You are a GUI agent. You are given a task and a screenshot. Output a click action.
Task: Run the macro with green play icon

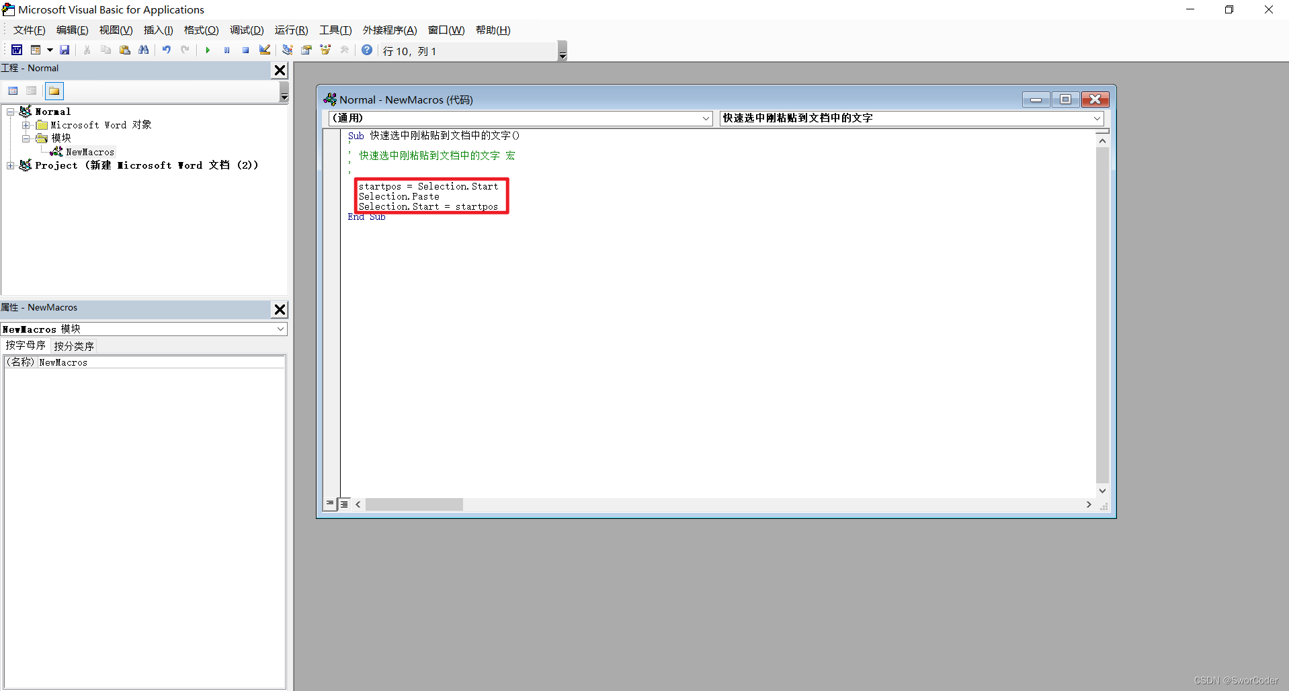(x=208, y=50)
